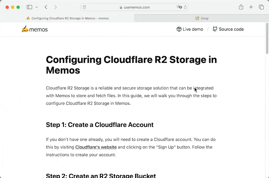
Task: Open a new tab with plus icon
Action: coord(251,7)
